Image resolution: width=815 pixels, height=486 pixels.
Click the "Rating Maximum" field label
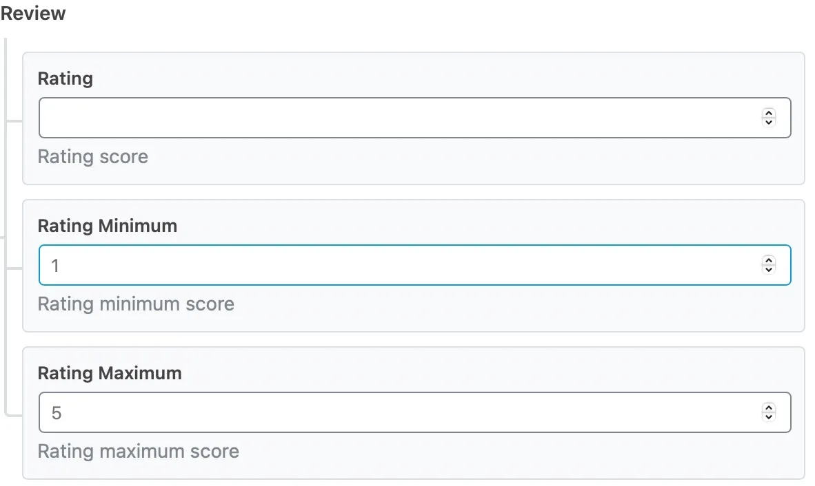tap(110, 373)
